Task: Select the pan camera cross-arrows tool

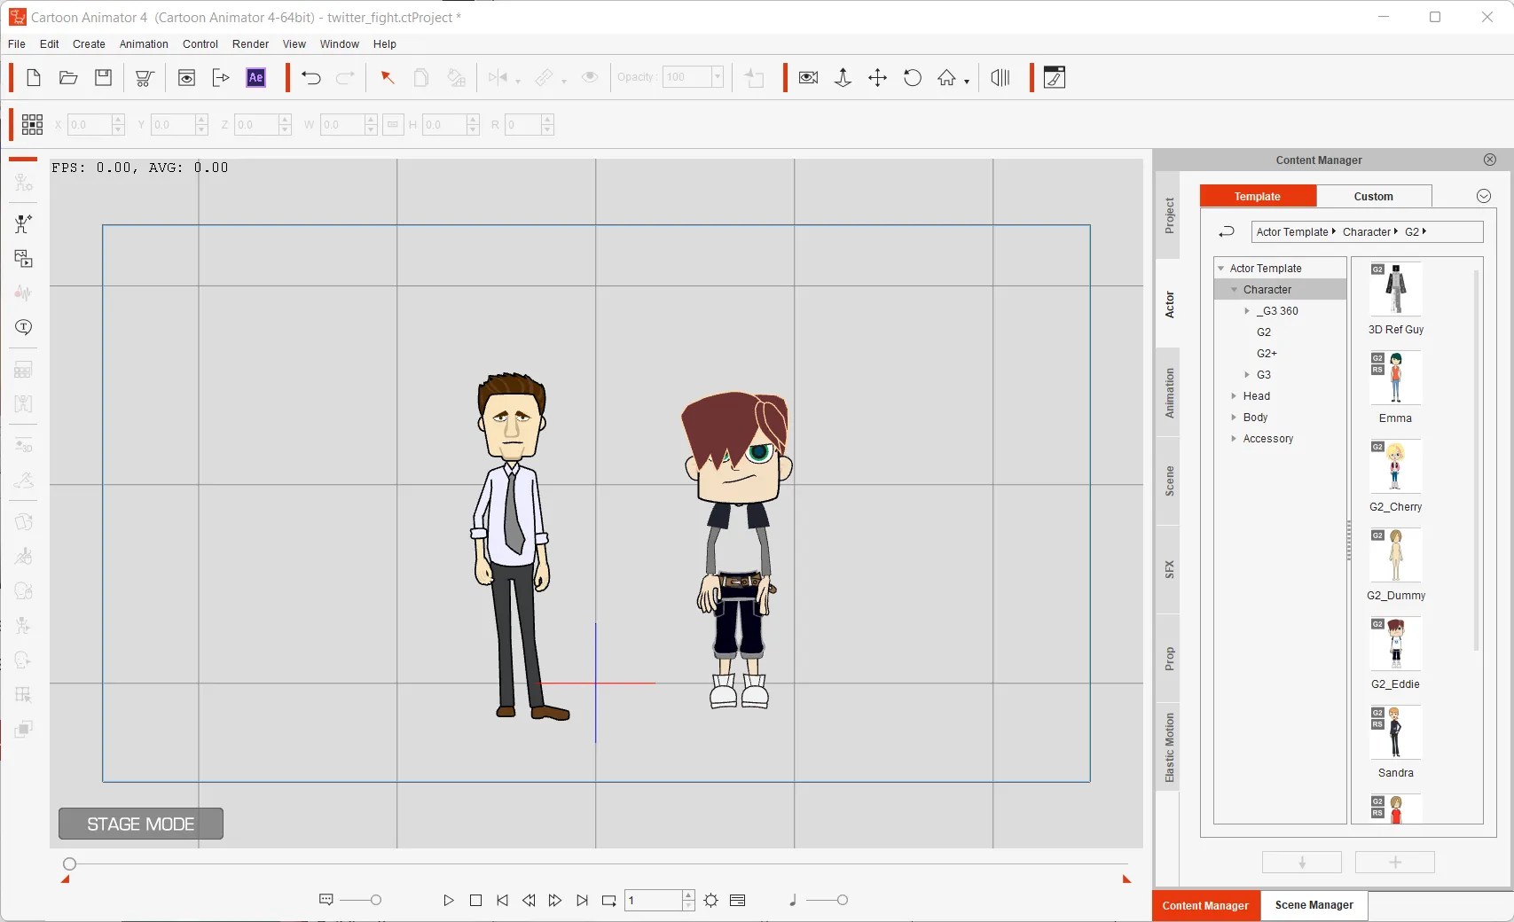Action: (877, 78)
